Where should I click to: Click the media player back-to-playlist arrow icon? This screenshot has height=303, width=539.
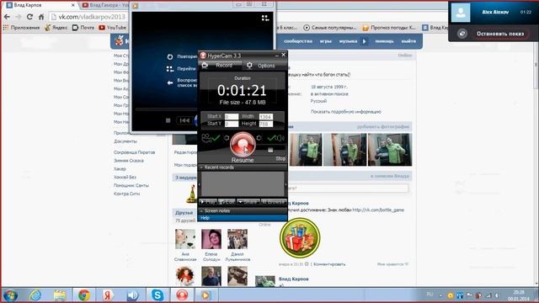click(x=170, y=82)
